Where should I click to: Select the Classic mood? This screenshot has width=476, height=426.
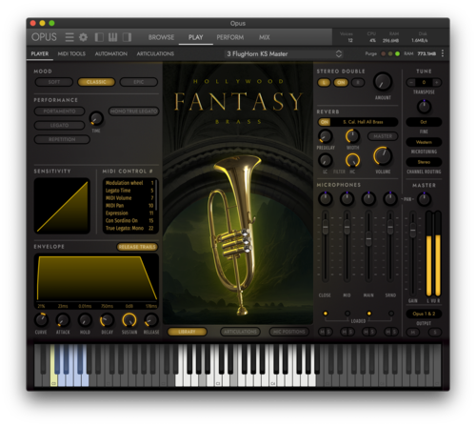96,82
